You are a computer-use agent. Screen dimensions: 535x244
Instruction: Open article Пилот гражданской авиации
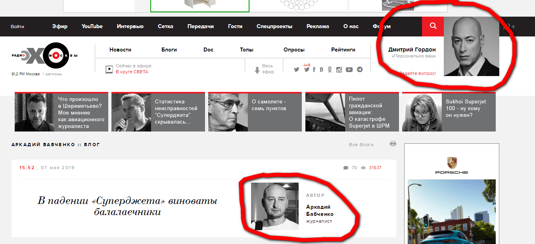coord(352,112)
